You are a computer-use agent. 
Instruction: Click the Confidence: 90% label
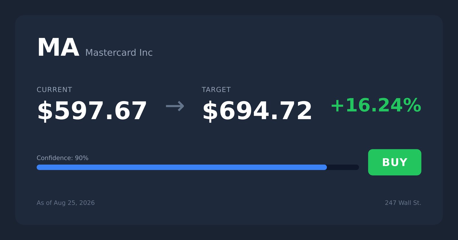[62, 158]
